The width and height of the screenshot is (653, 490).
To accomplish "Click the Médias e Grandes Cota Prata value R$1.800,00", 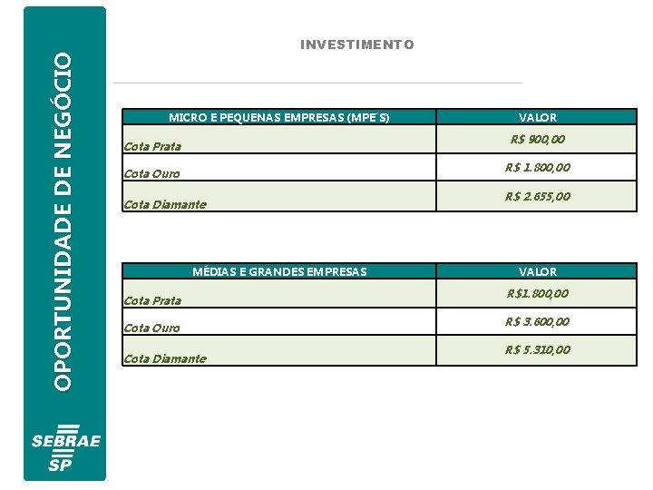I will click(x=537, y=294).
